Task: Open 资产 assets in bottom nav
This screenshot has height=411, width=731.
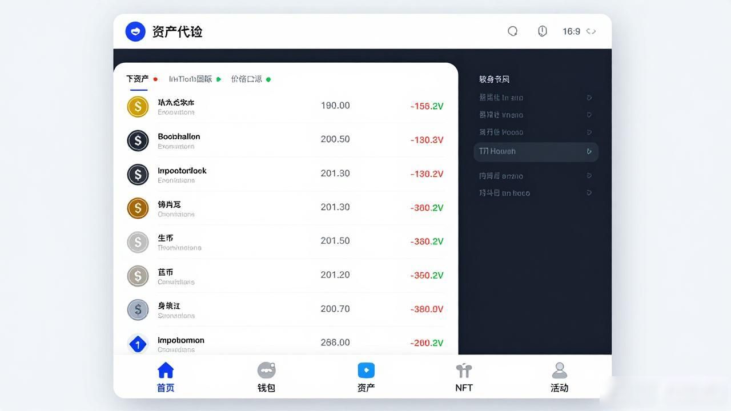Action: pos(366,377)
